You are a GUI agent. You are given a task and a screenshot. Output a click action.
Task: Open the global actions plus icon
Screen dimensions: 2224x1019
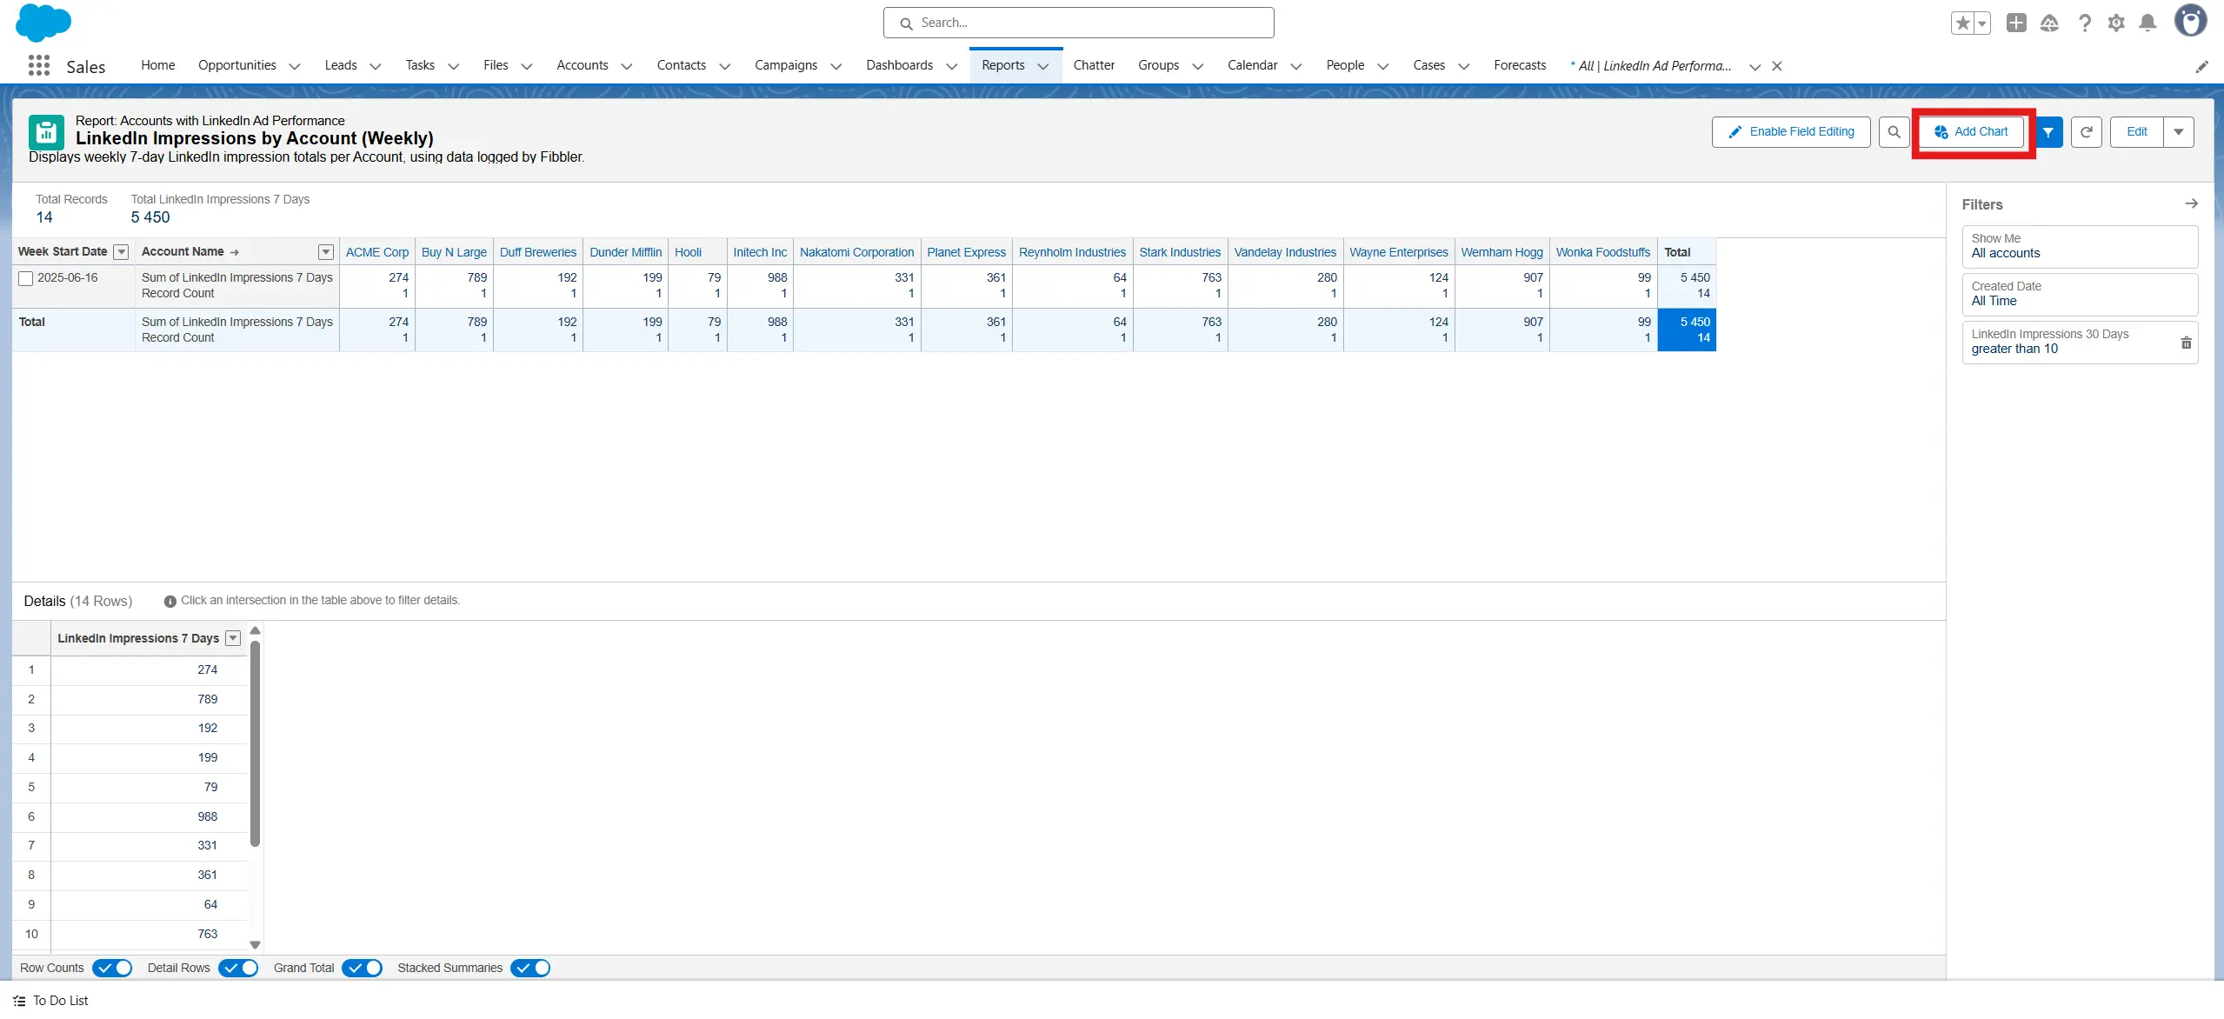coord(2015,23)
